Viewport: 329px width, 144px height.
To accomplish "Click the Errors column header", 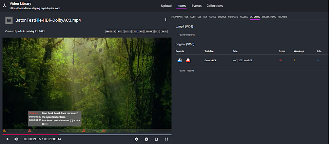I will (x=282, y=51).
